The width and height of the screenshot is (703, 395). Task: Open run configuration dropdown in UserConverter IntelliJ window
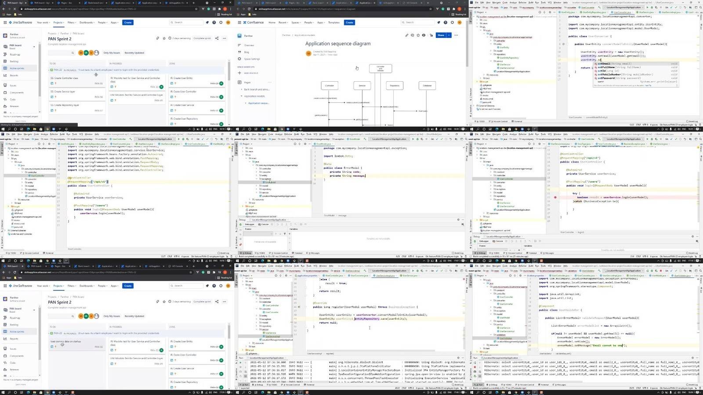[624, 7]
